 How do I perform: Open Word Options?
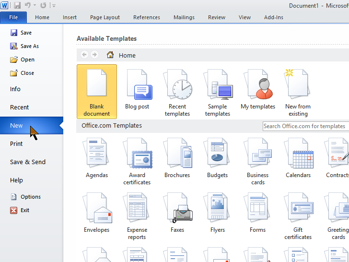(x=25, y=197)
